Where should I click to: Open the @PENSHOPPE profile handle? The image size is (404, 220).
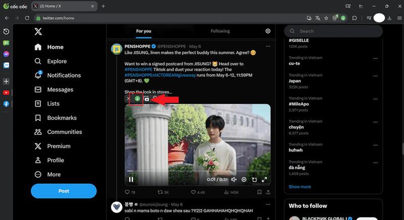click(x=171, y=46)
